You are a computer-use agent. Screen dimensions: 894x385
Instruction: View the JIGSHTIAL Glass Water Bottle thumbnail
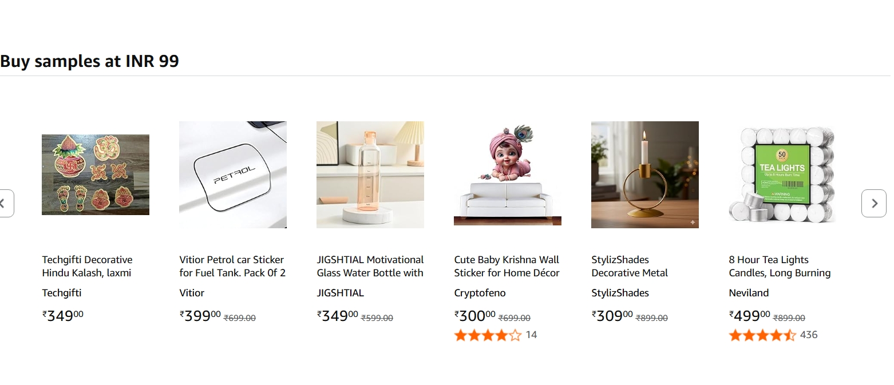[370, 174]
